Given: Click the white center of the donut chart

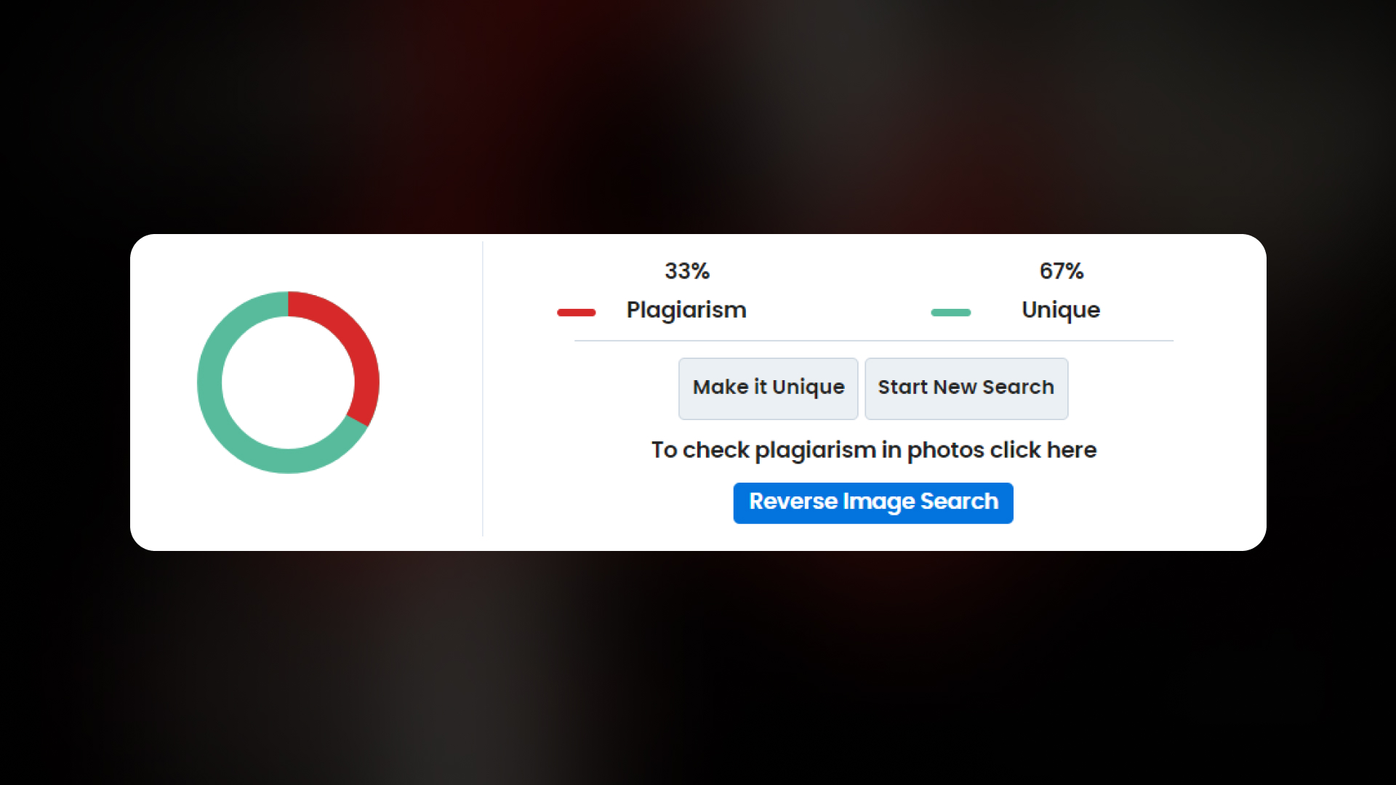Looking at the screenshot, I should pyautogui.click(x=288, y=382).
